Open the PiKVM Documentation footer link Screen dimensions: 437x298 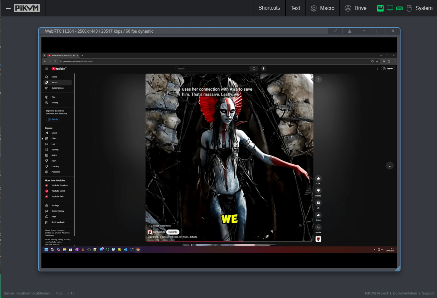(x=405, y=293)
